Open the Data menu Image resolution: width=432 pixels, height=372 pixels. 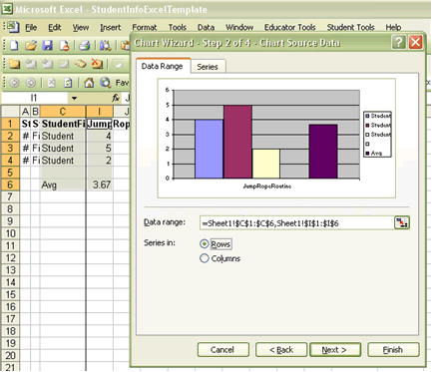point(206,27)
